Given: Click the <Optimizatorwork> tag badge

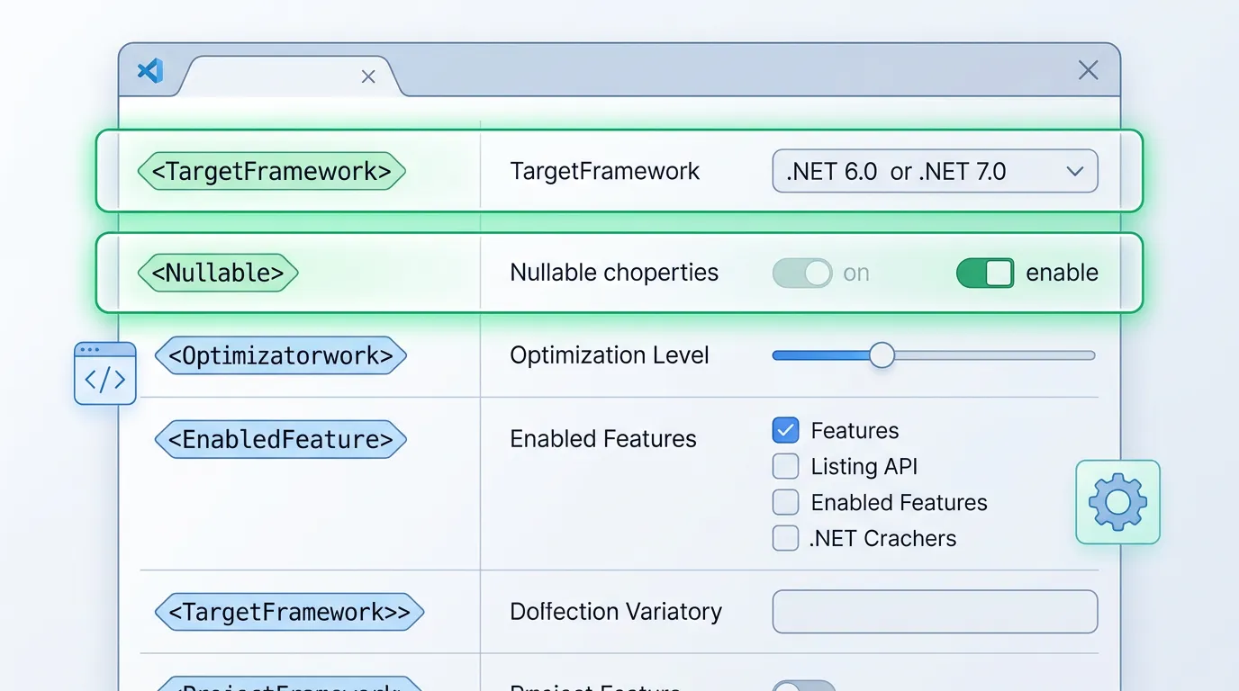Looking at the screenshot, I should 281,355.
